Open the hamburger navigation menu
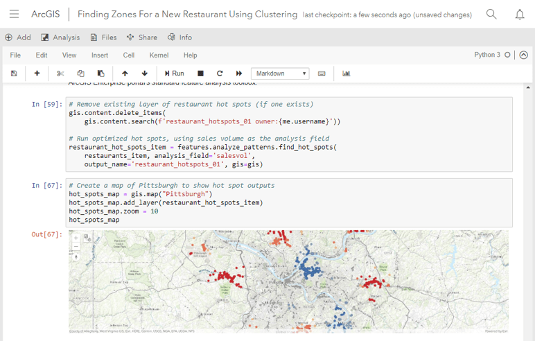The width and height of the screenshot is (535, 341). click(x=14, y=15)
